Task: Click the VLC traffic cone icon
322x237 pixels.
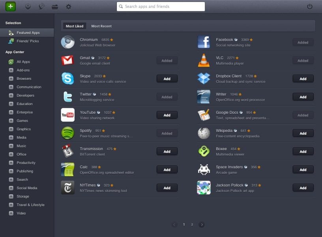Action: pos(204,60)
